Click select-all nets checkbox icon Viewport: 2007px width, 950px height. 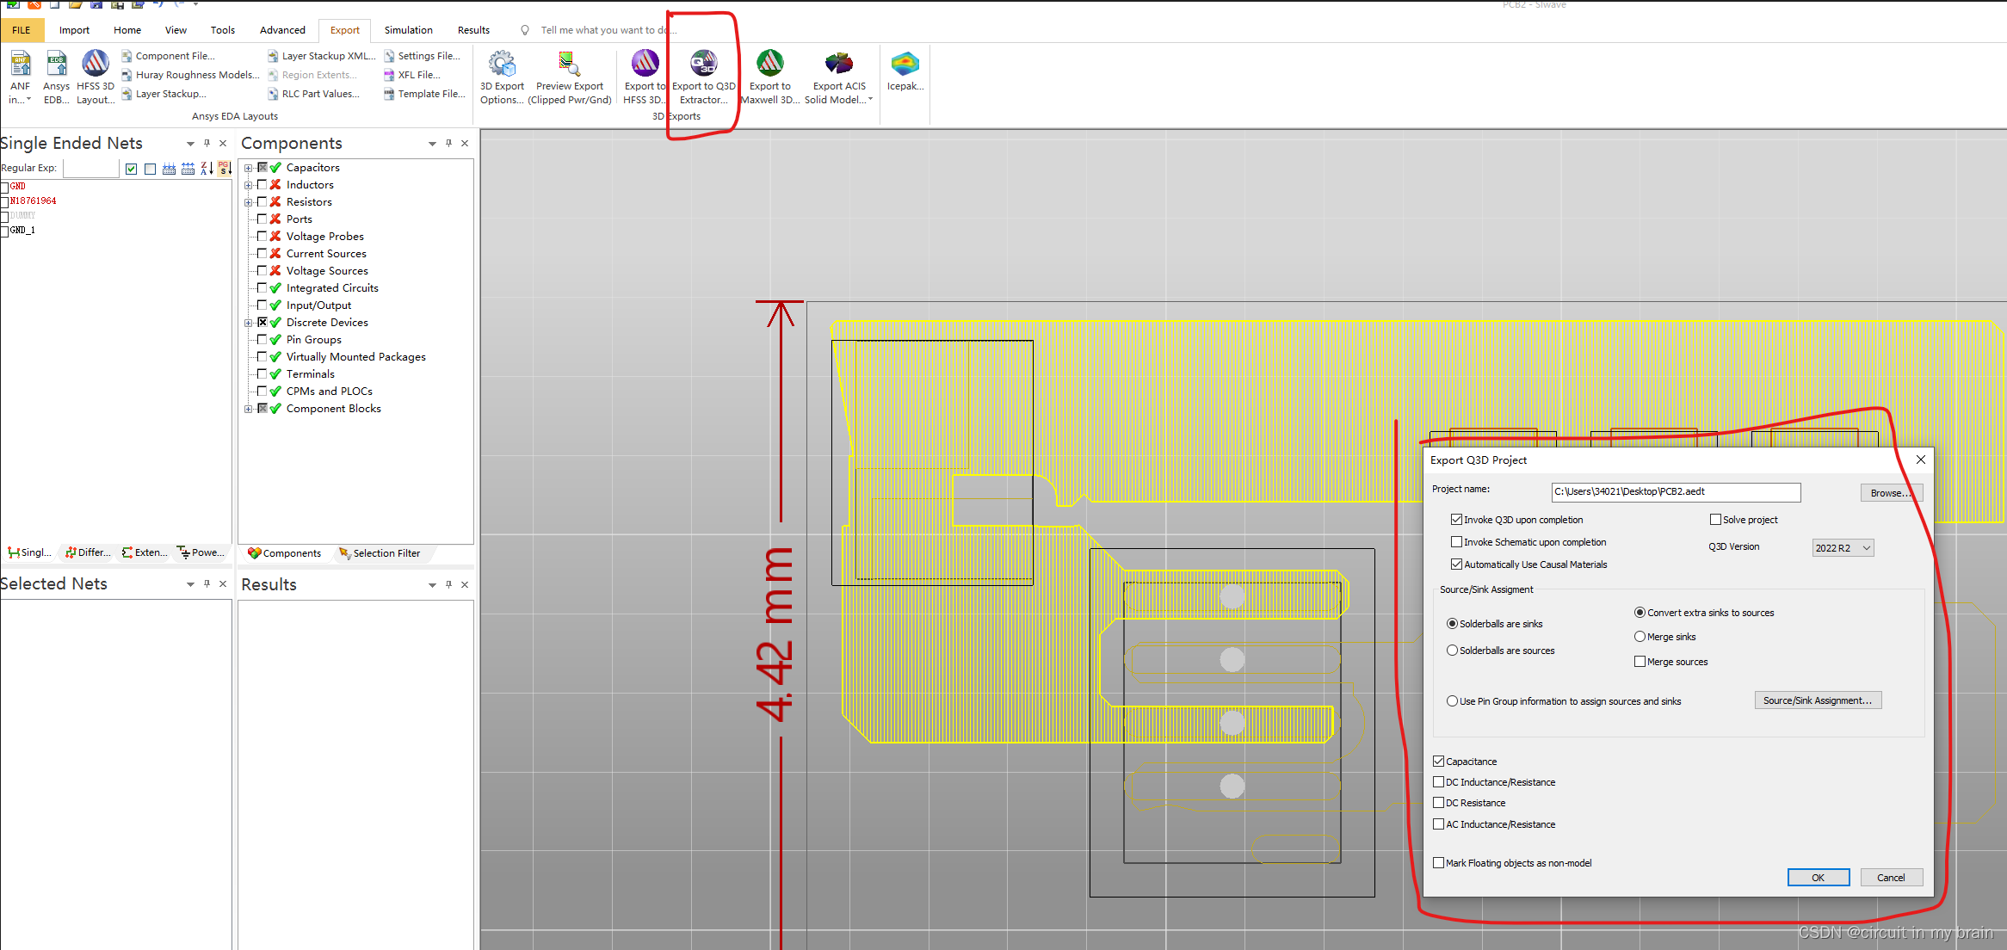(x=131, y=169)
